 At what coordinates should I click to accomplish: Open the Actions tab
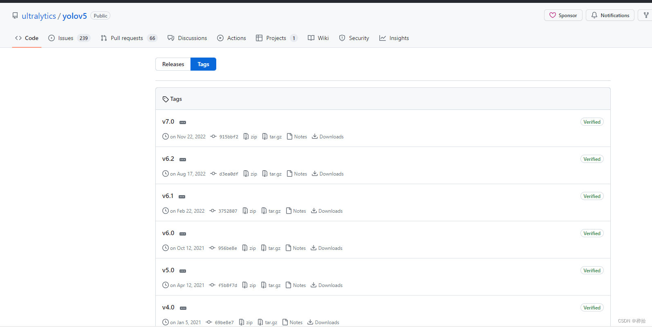231,38
